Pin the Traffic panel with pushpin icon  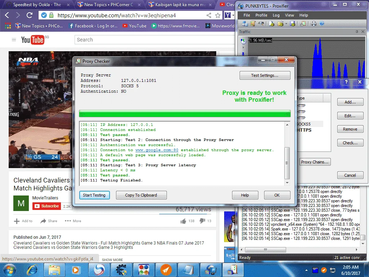357,32
